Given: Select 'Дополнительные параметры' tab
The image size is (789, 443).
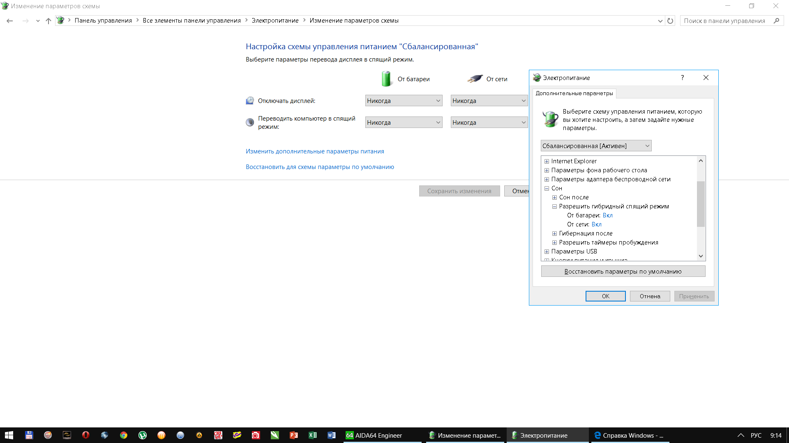Looking at the screenshot, I should (x=574, y=93).
